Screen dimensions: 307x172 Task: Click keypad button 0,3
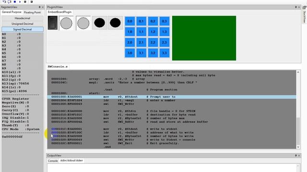tap(164, 21)
